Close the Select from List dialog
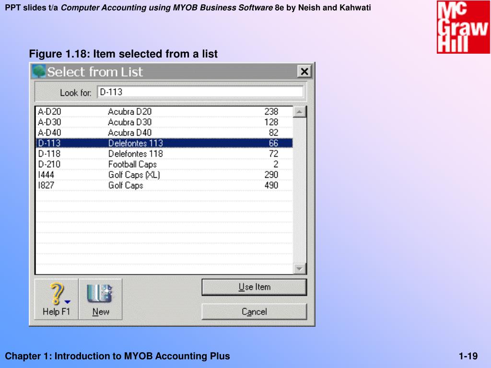 [x=304, y=72]
